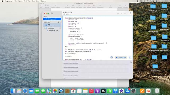Select the PascalLabsTasks desktop folder
The width and height of the screenshot is (170, 95).
[155, 68]
